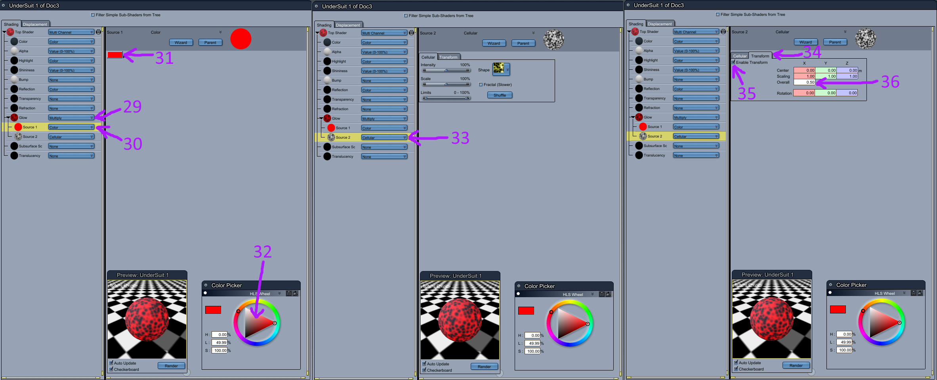The image size is (937, 380).
Task: Click the Scale slider in Cellular settings
Action: click(x=446, y=84)
